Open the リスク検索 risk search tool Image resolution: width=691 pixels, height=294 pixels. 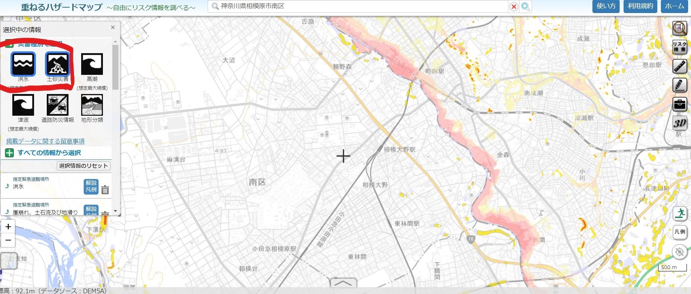point(679,47)
